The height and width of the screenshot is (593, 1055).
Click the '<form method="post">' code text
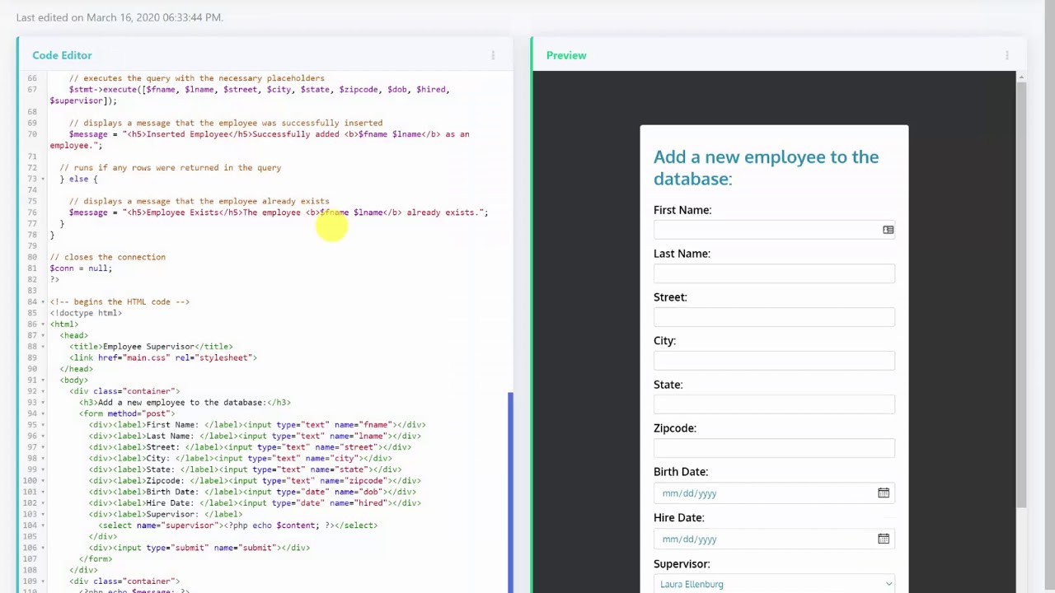pos(127,413)
